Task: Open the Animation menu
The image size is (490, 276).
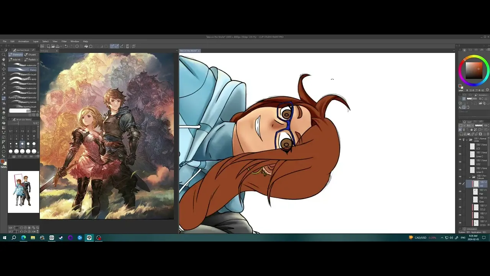Action: pyautogui.click(x=23, y=41)
